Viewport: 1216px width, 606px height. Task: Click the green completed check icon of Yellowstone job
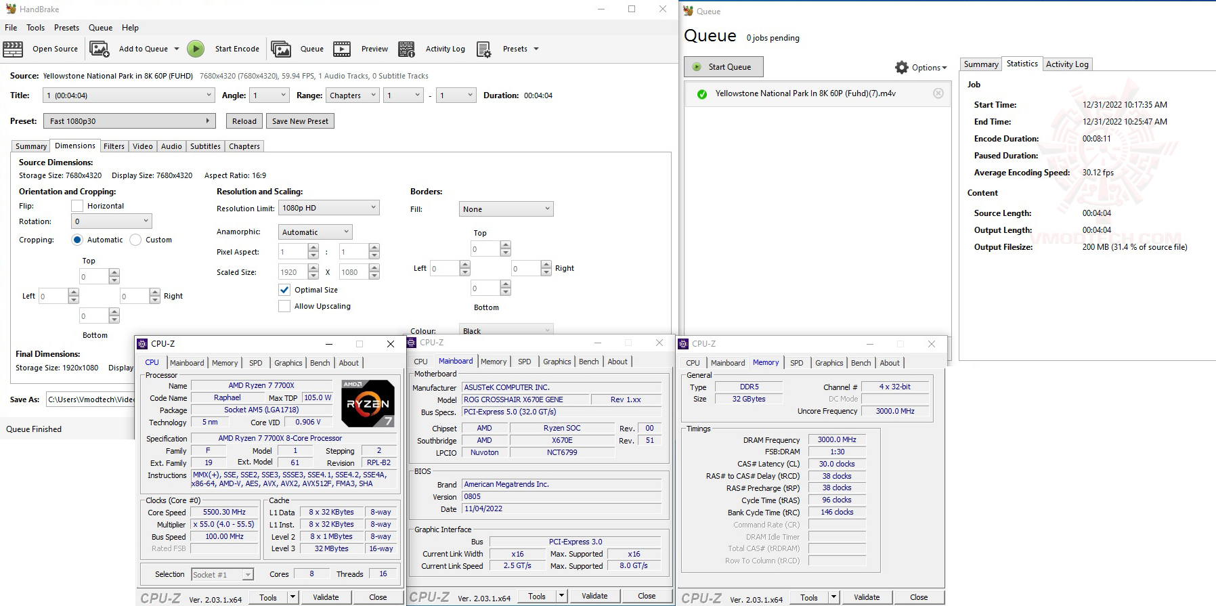pos(702,94)
